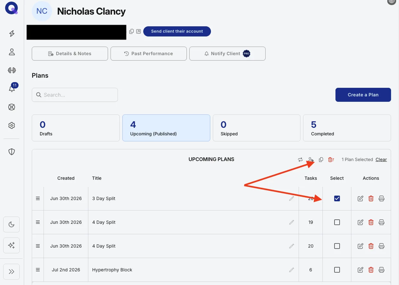
Task: Delete the 19-task 4 Day Split plan
Action: point(371,222)
